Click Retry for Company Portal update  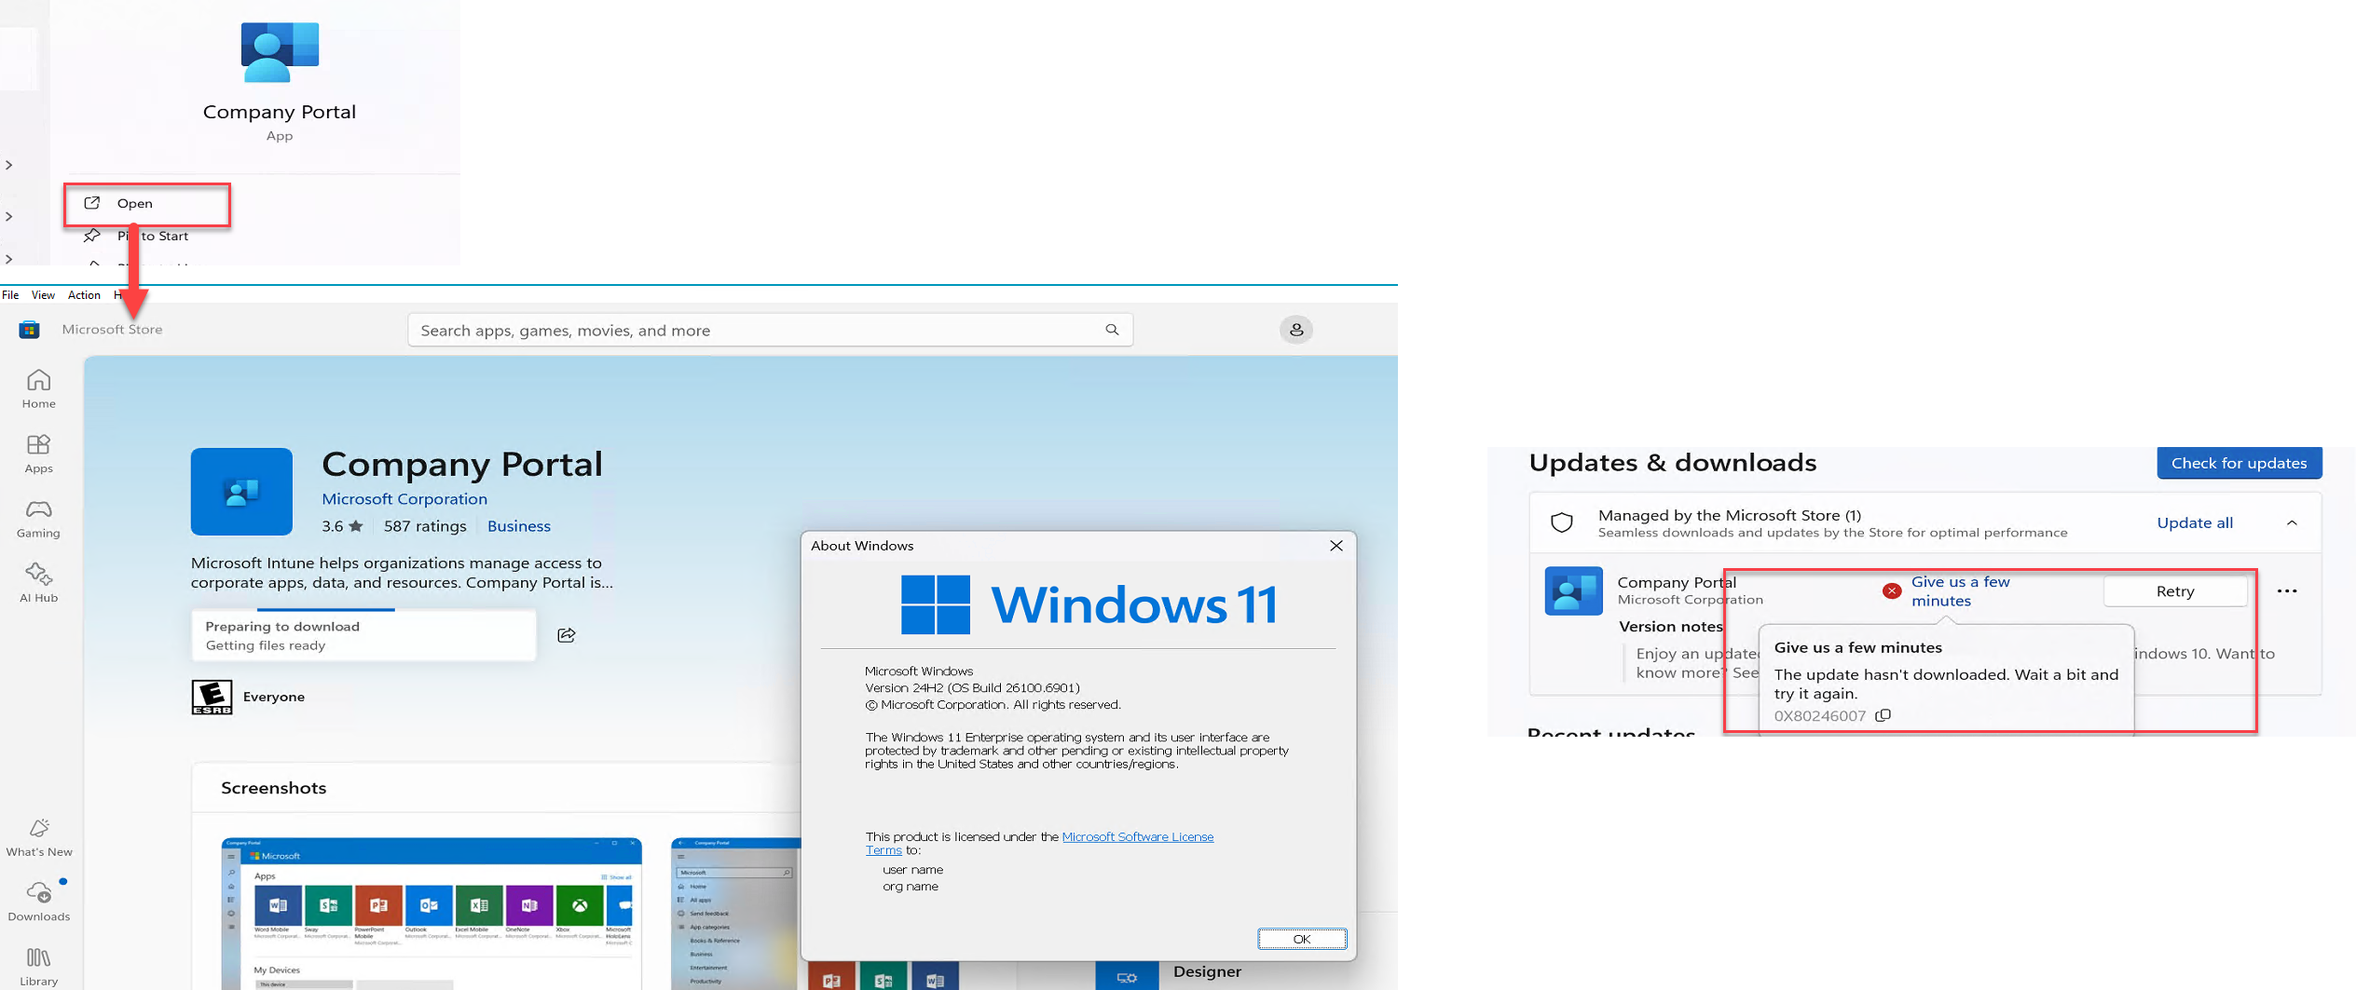tap(2175, 590)
